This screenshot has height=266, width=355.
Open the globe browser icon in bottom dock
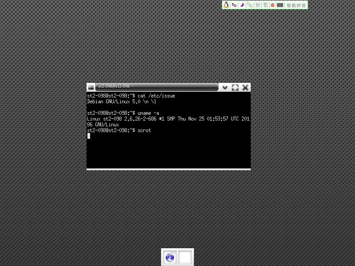point(170,257)
